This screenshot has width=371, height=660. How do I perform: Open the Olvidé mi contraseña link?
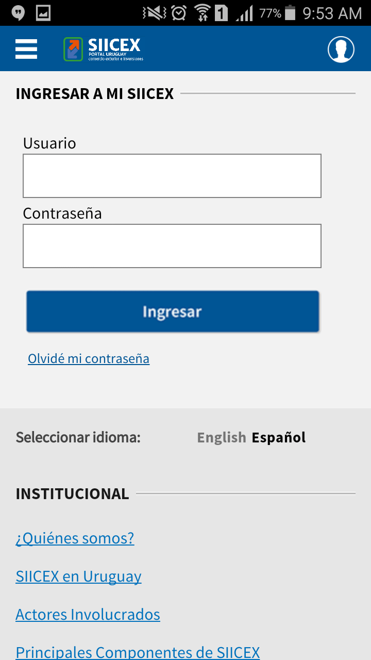(89, 358)
